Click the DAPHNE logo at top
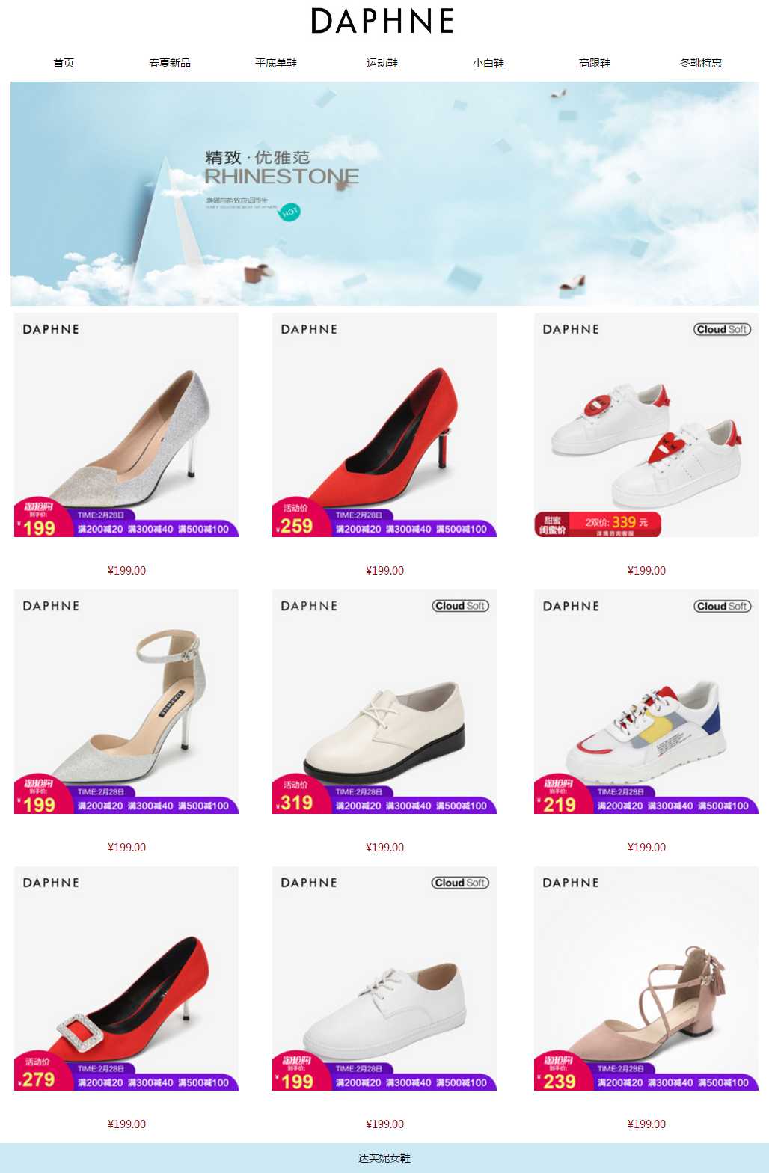The width and height of the screenshot is (769, 1173). (382, 21)
